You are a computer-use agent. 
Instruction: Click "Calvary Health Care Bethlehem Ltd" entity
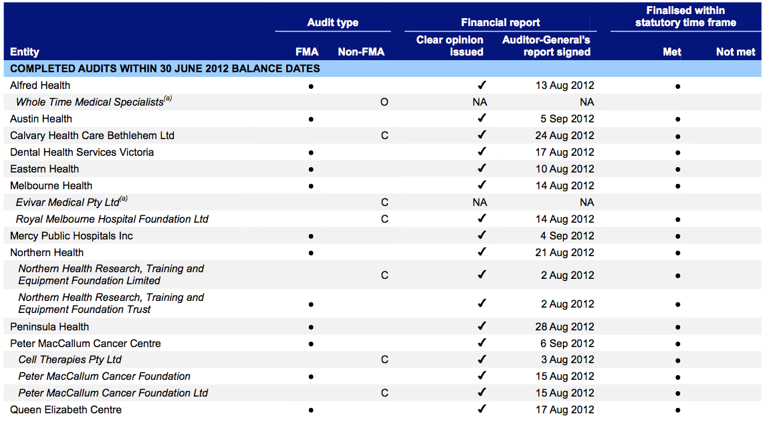92,136
